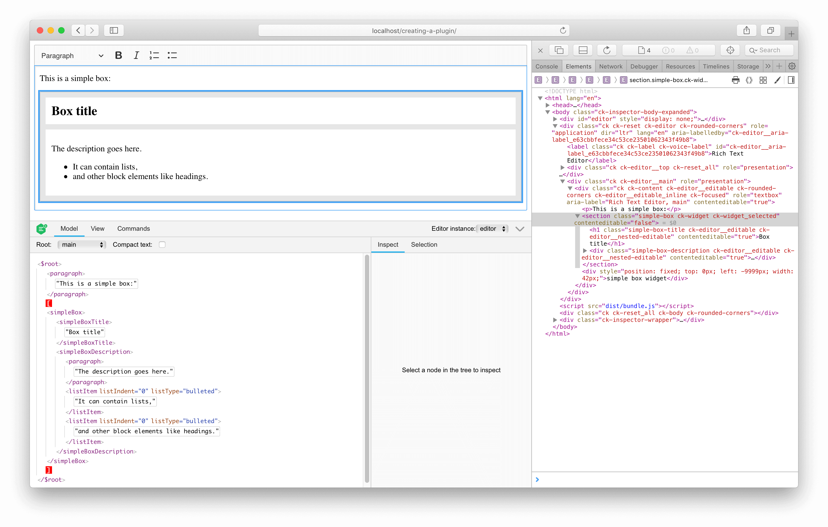
Task: Click the CKEditor inspector logo icon
Action: (42, 228)
